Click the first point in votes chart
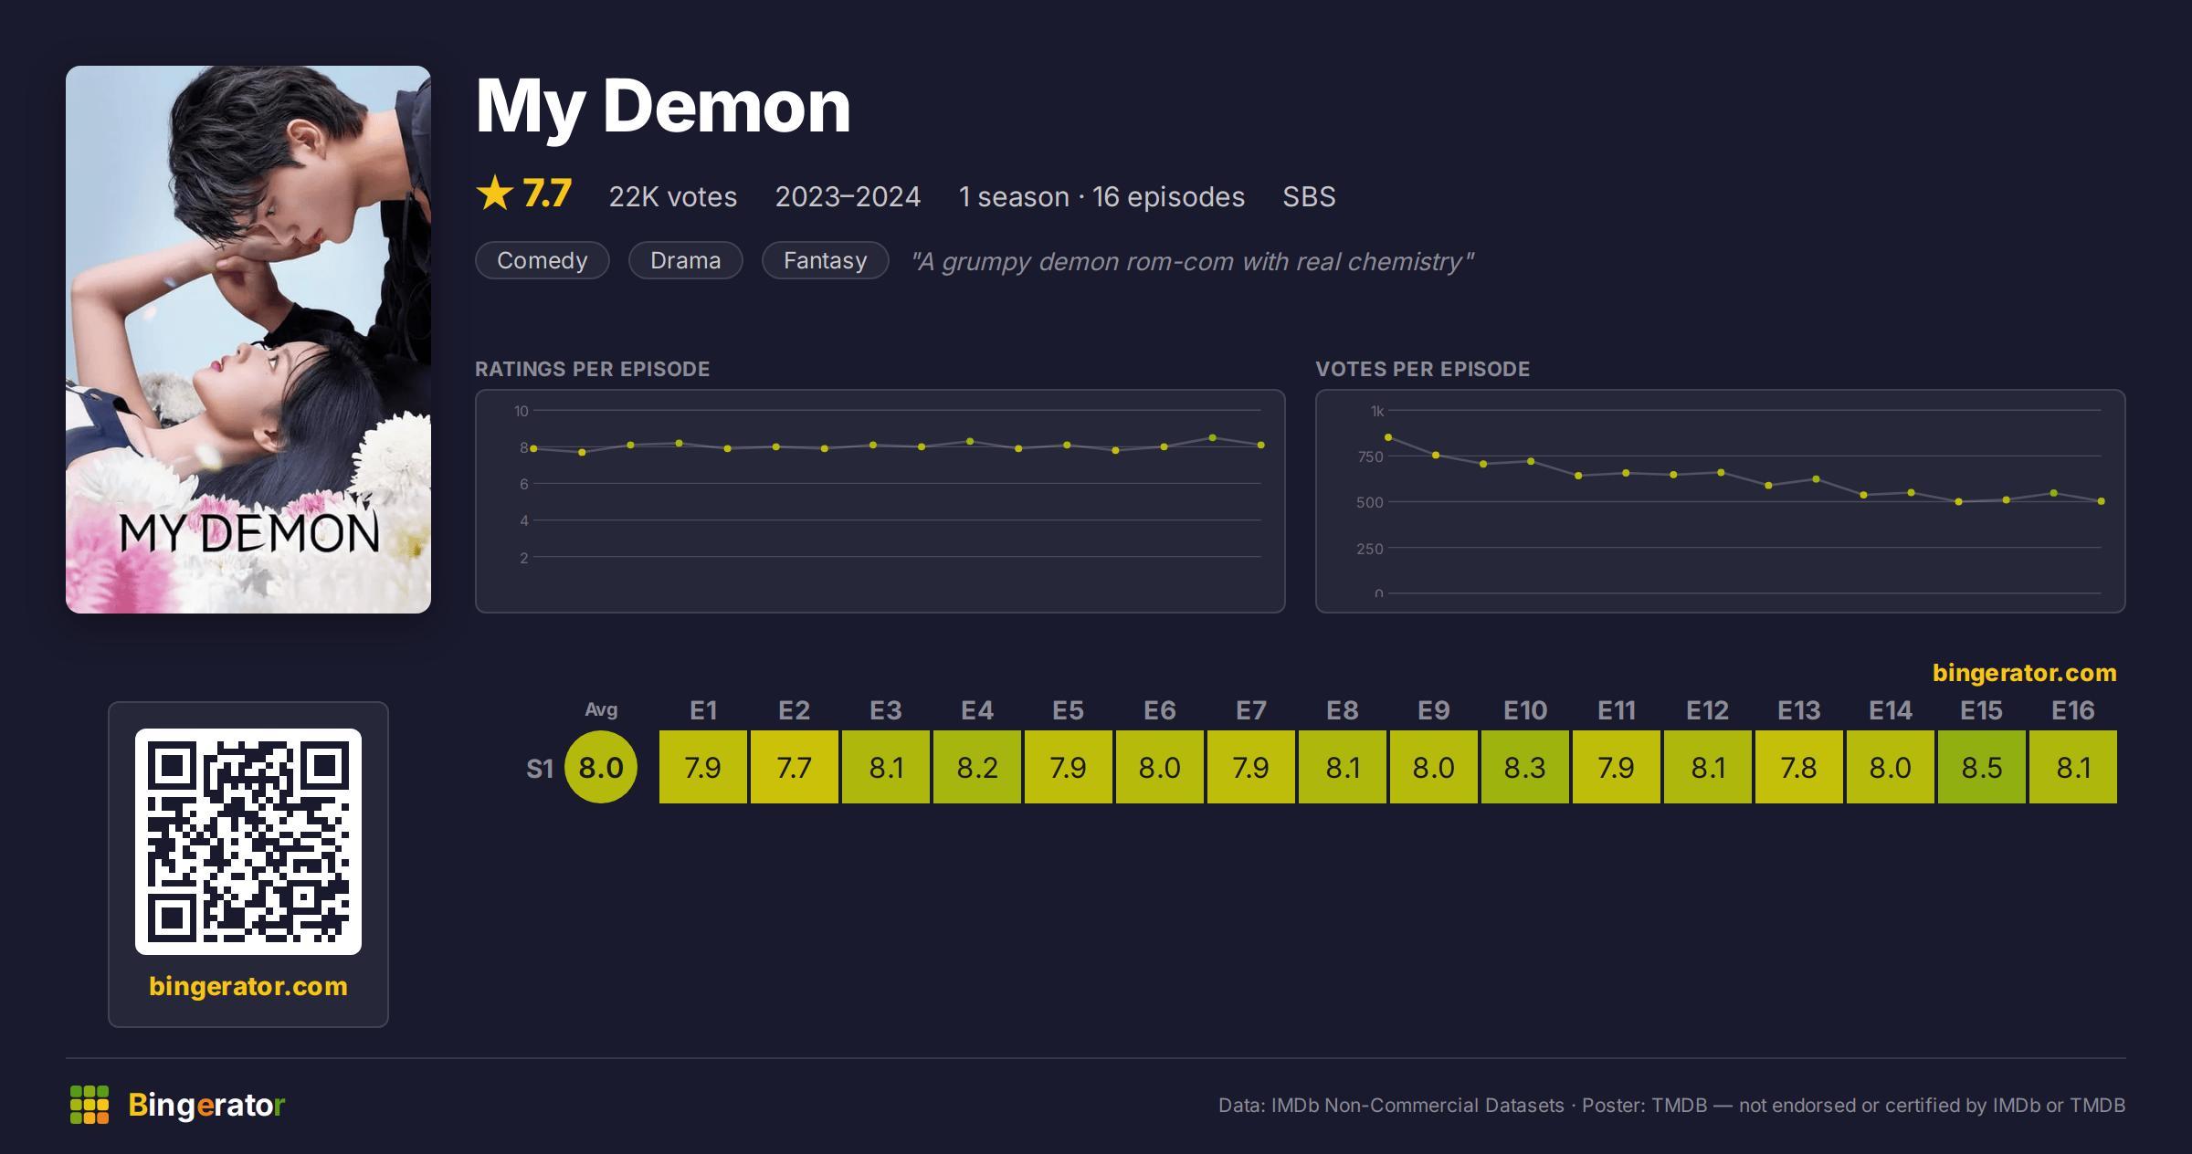The image size is (2192, 1154). point(1388,437)
